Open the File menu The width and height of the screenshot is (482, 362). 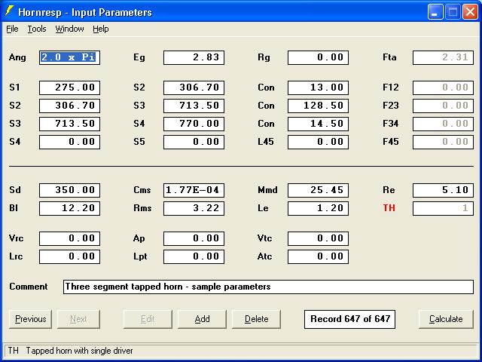[12, 29]
